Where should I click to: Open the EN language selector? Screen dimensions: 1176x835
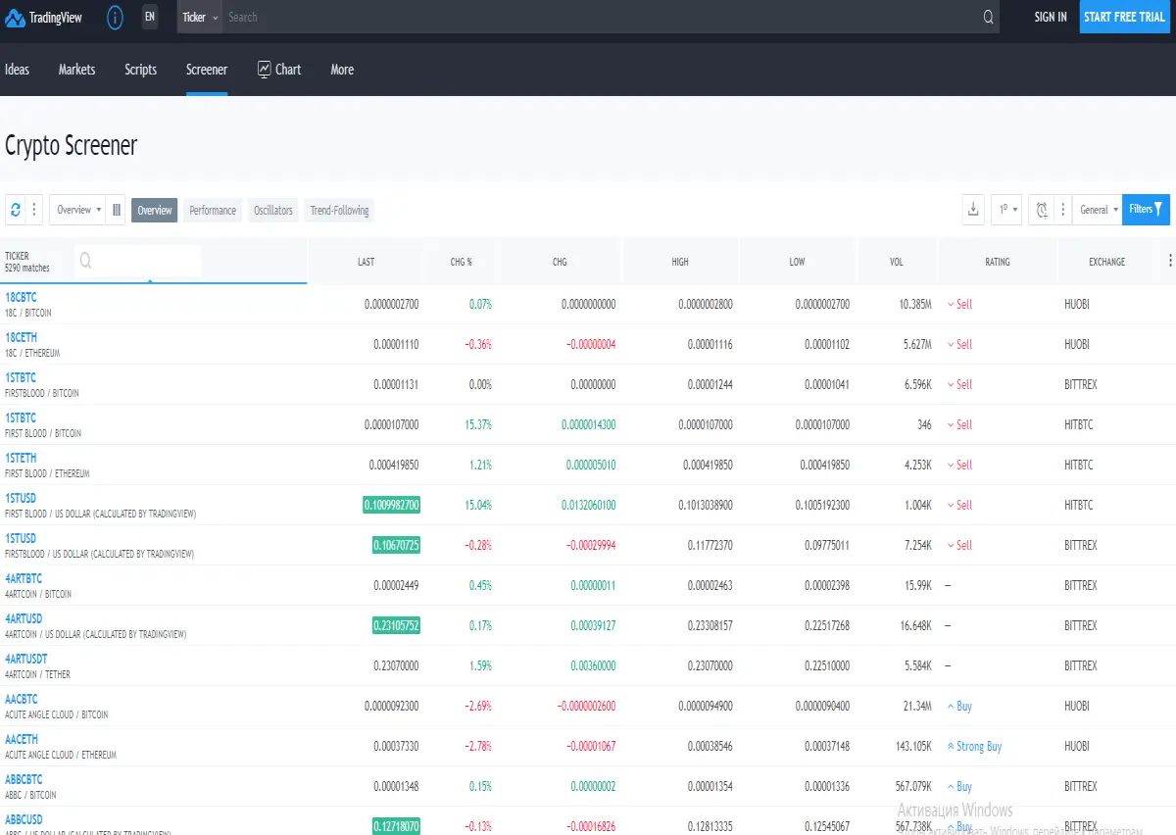click(x=149, y=17)
